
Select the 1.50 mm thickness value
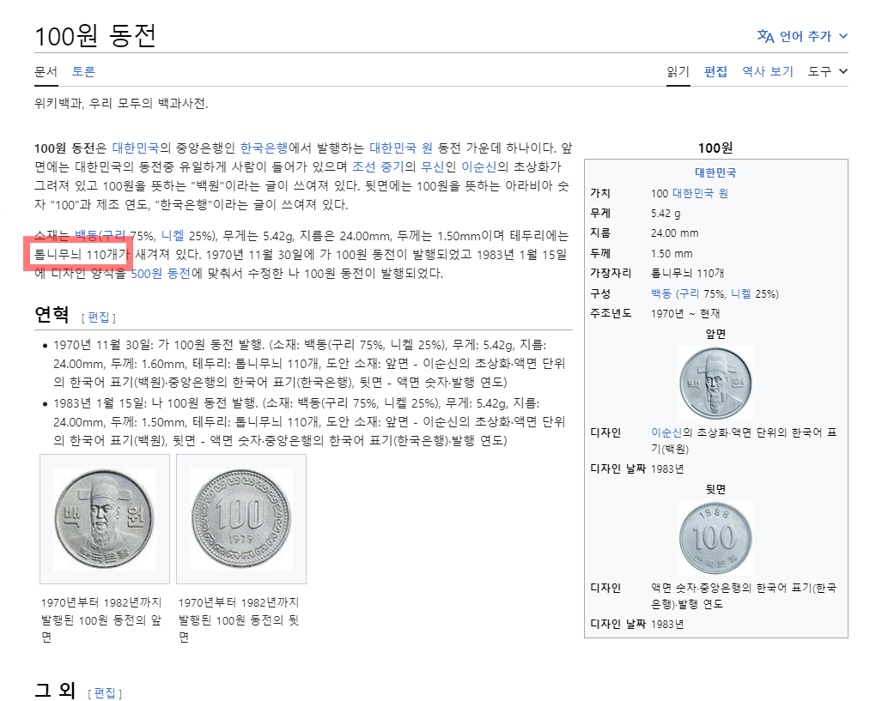pyautogui.click(x=672, y=253)
